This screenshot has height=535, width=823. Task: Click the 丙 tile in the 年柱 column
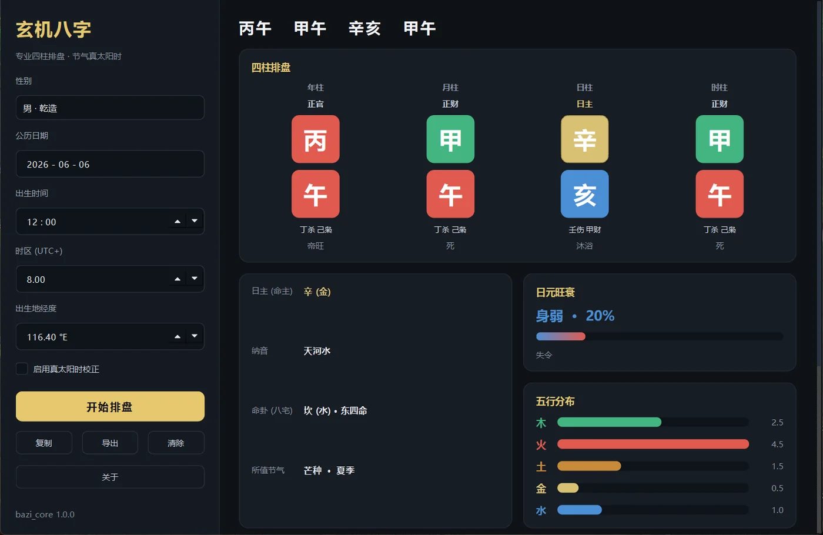[316, 139]
